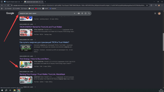The width and height of the screenshot is (164, 92).
Task: Open options menu for TRON ENERGY Rental result
Action: 35,24
